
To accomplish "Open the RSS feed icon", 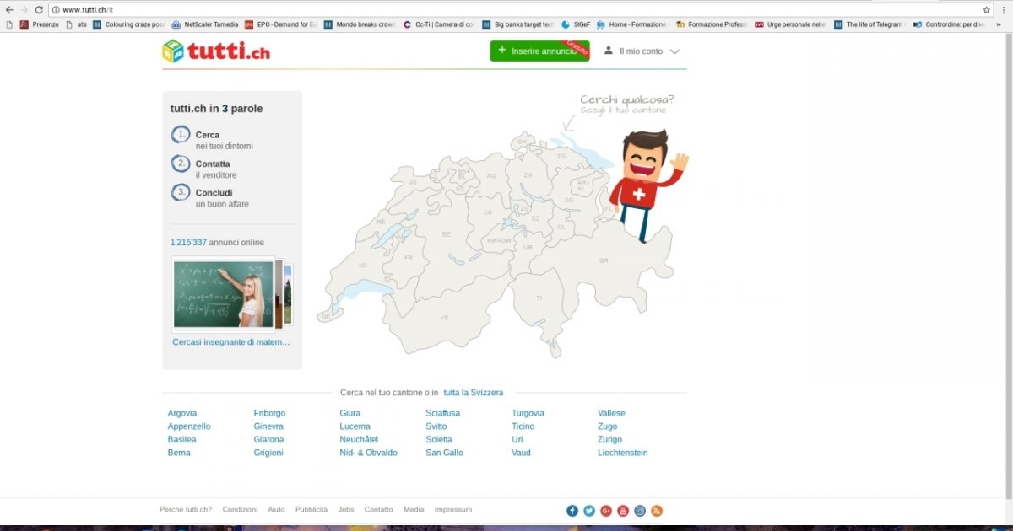I will click(657, 511).
